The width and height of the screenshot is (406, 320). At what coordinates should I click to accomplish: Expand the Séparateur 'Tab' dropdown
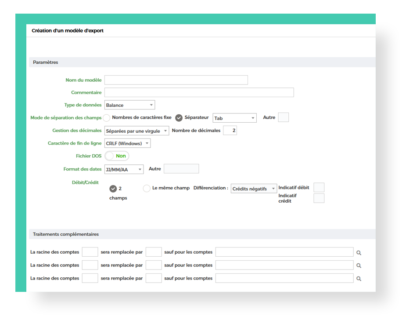click(234, 118)
